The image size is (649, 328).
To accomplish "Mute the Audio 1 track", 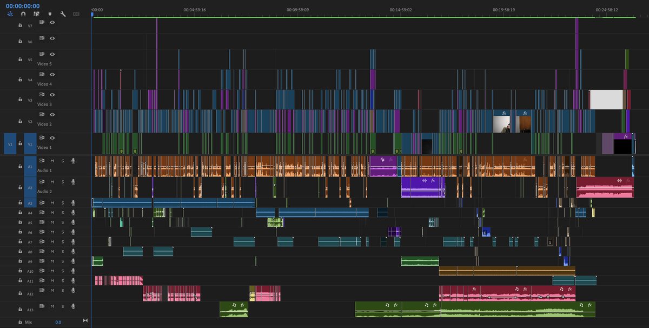I will (52, 161).
